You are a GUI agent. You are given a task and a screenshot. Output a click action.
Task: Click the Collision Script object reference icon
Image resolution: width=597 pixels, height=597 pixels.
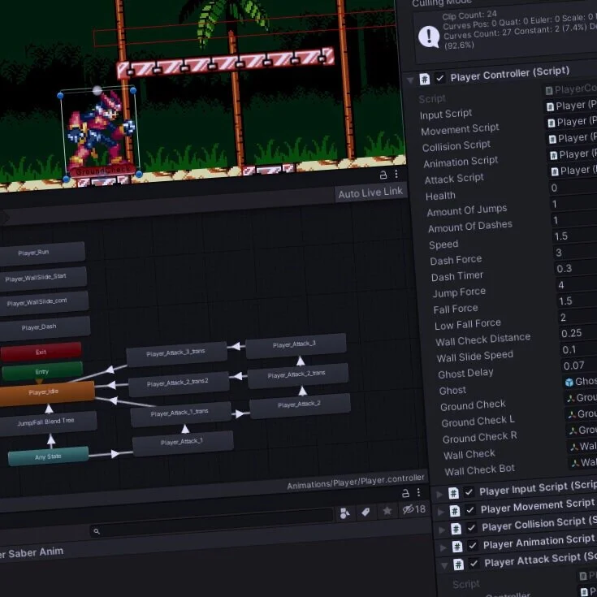tap(552, 140)
